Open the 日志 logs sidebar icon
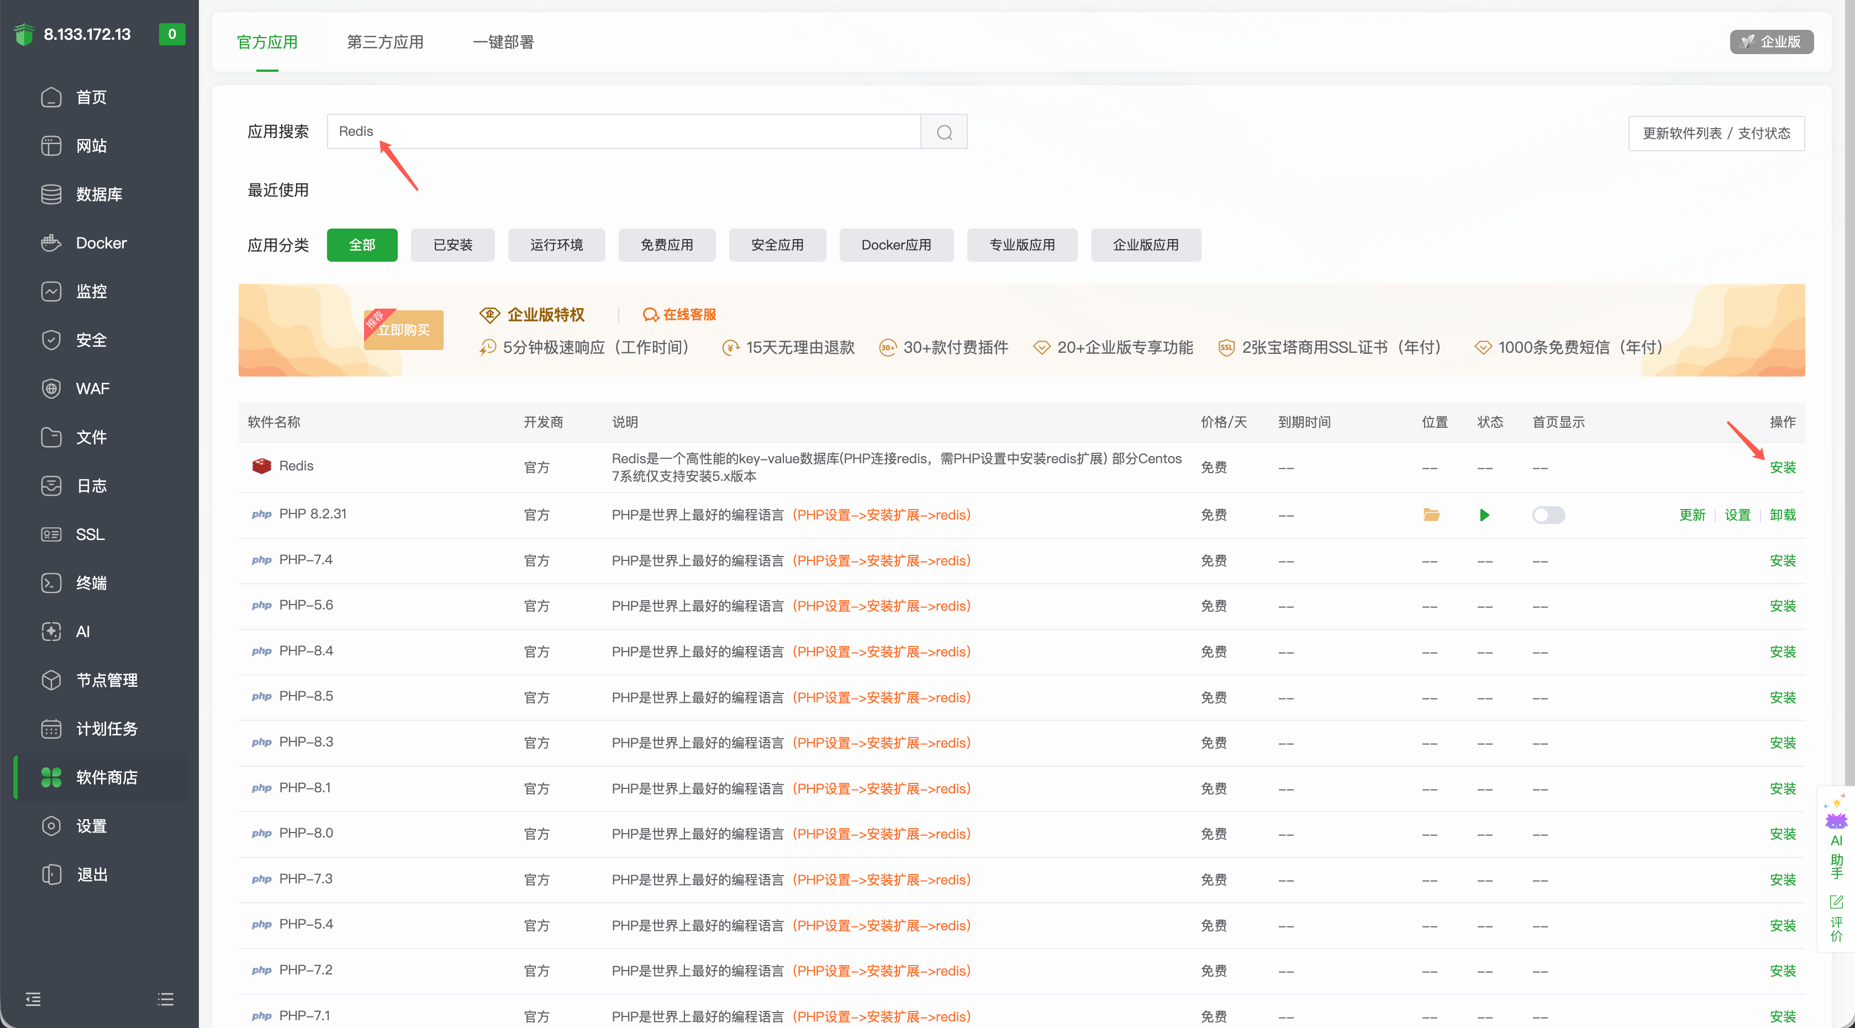Screen dimensions: 1855x1028 (51, 486)
